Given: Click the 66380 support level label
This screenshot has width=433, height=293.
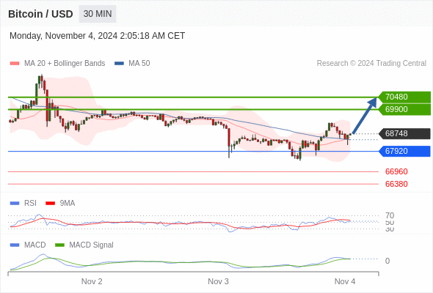Looking at the screenshot, I should click(x=396, y=184).
